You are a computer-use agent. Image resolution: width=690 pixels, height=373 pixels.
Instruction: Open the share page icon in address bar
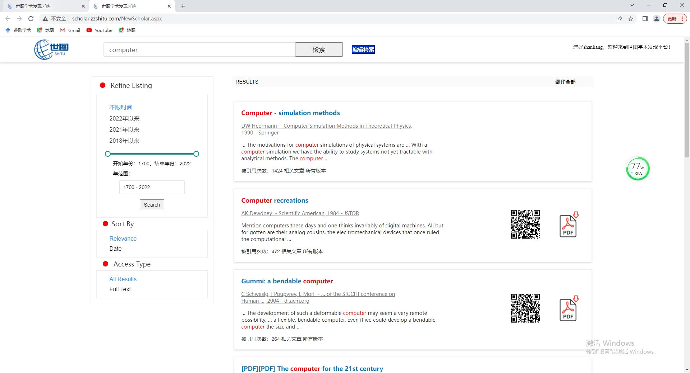[619, 19]
